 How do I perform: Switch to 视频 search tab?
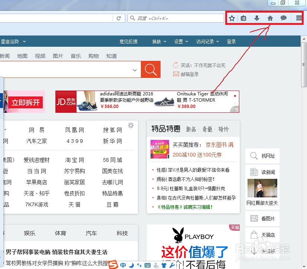(40, 56)
